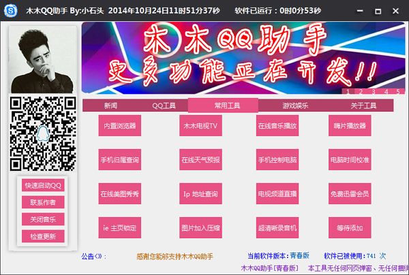This screenshot has width=409, height=275.
Task: Check 在线天气预报
Action: [x=200, y=160]
